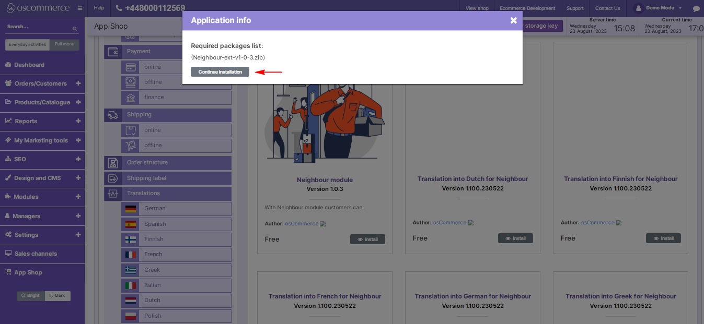Open Translation into Greek for Neighbour

pos(621,296)
